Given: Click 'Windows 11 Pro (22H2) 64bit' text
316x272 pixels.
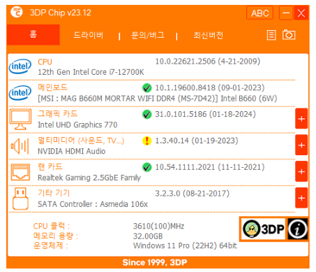Looking at the screenshot, I should (185, 245).
